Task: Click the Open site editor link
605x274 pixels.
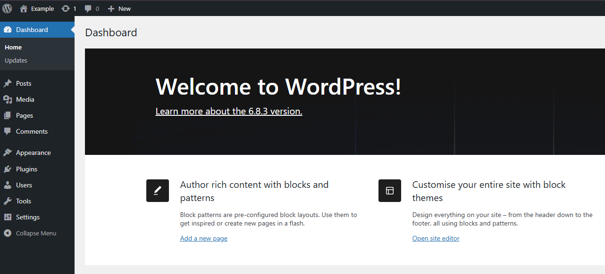Action: coord(436,238)
